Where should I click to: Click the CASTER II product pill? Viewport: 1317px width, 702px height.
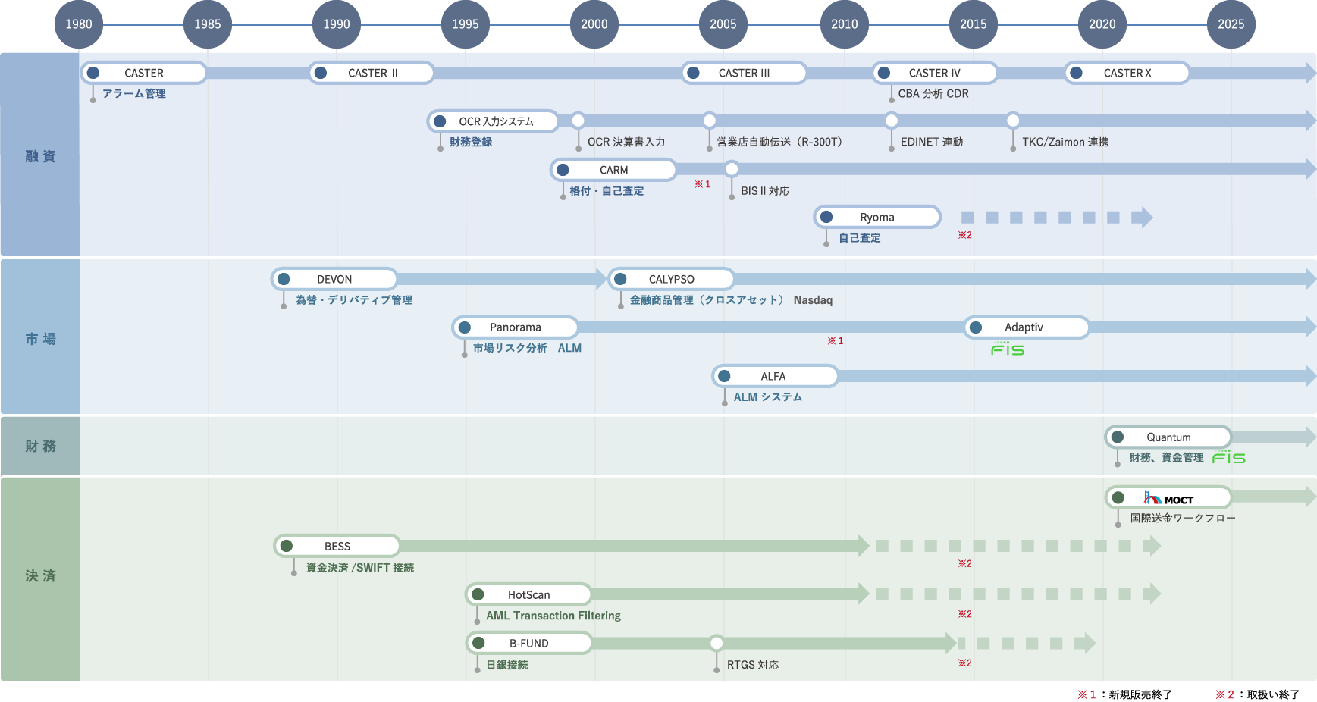pyautogui.click(x=372, y=73)
